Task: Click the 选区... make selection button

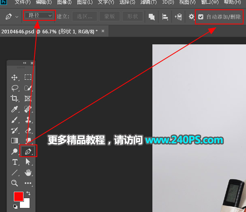Action: (85, 16)
